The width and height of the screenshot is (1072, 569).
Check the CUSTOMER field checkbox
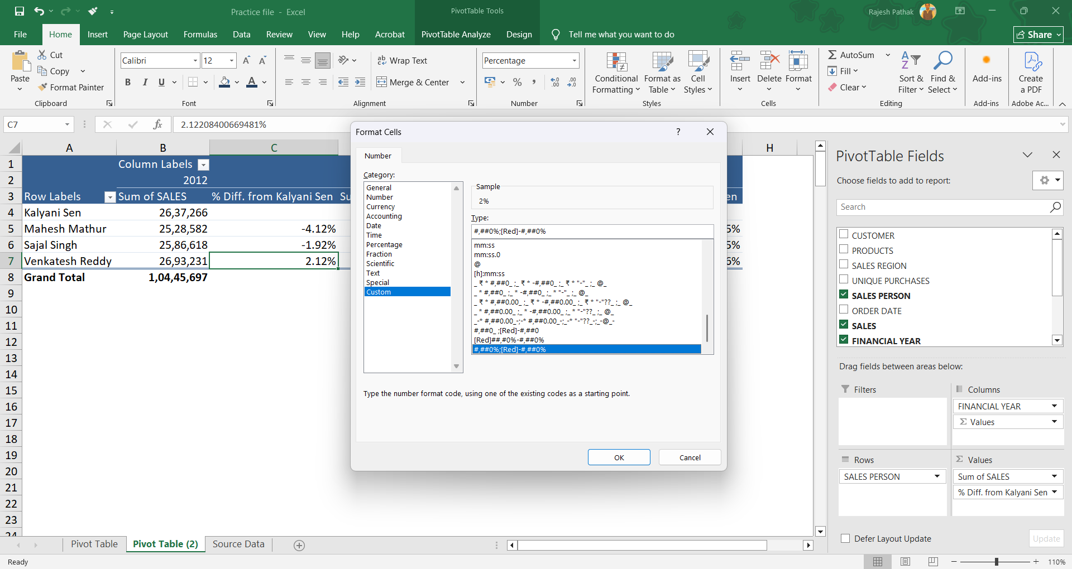click(x=844, y=235)
